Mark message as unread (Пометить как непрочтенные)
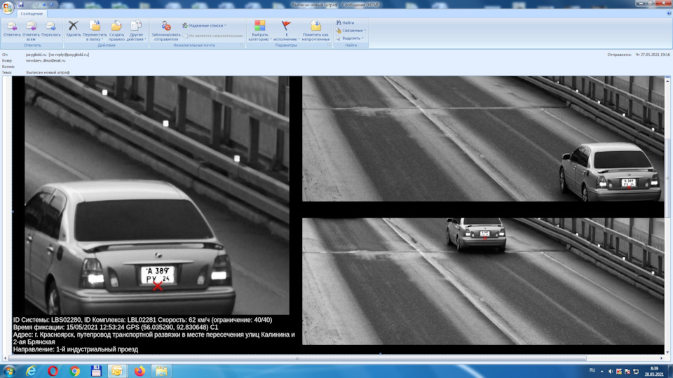Screen dimensions: 673x378 coord(315,31)
